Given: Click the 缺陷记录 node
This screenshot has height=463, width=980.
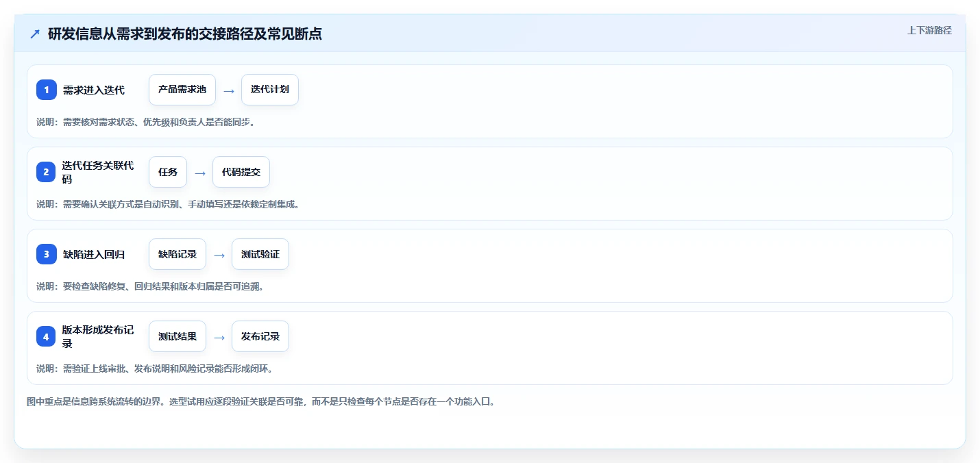Looking at the screenshot, I should click(177, 254).
